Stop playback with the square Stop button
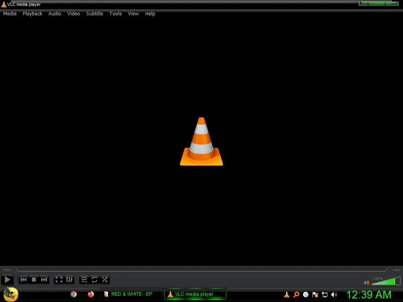 pyautogui.click(x=34, y=280)
